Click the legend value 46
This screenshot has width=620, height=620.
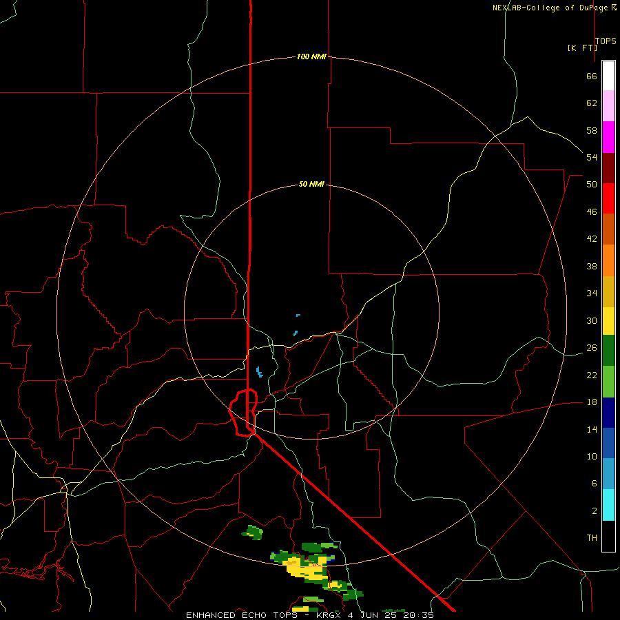pyautogui.click(x=592, y=211)
